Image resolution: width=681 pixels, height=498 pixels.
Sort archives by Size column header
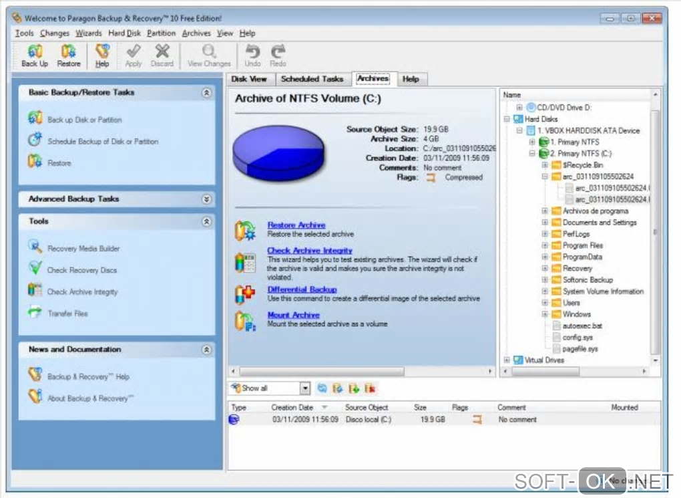coord(420,408)
